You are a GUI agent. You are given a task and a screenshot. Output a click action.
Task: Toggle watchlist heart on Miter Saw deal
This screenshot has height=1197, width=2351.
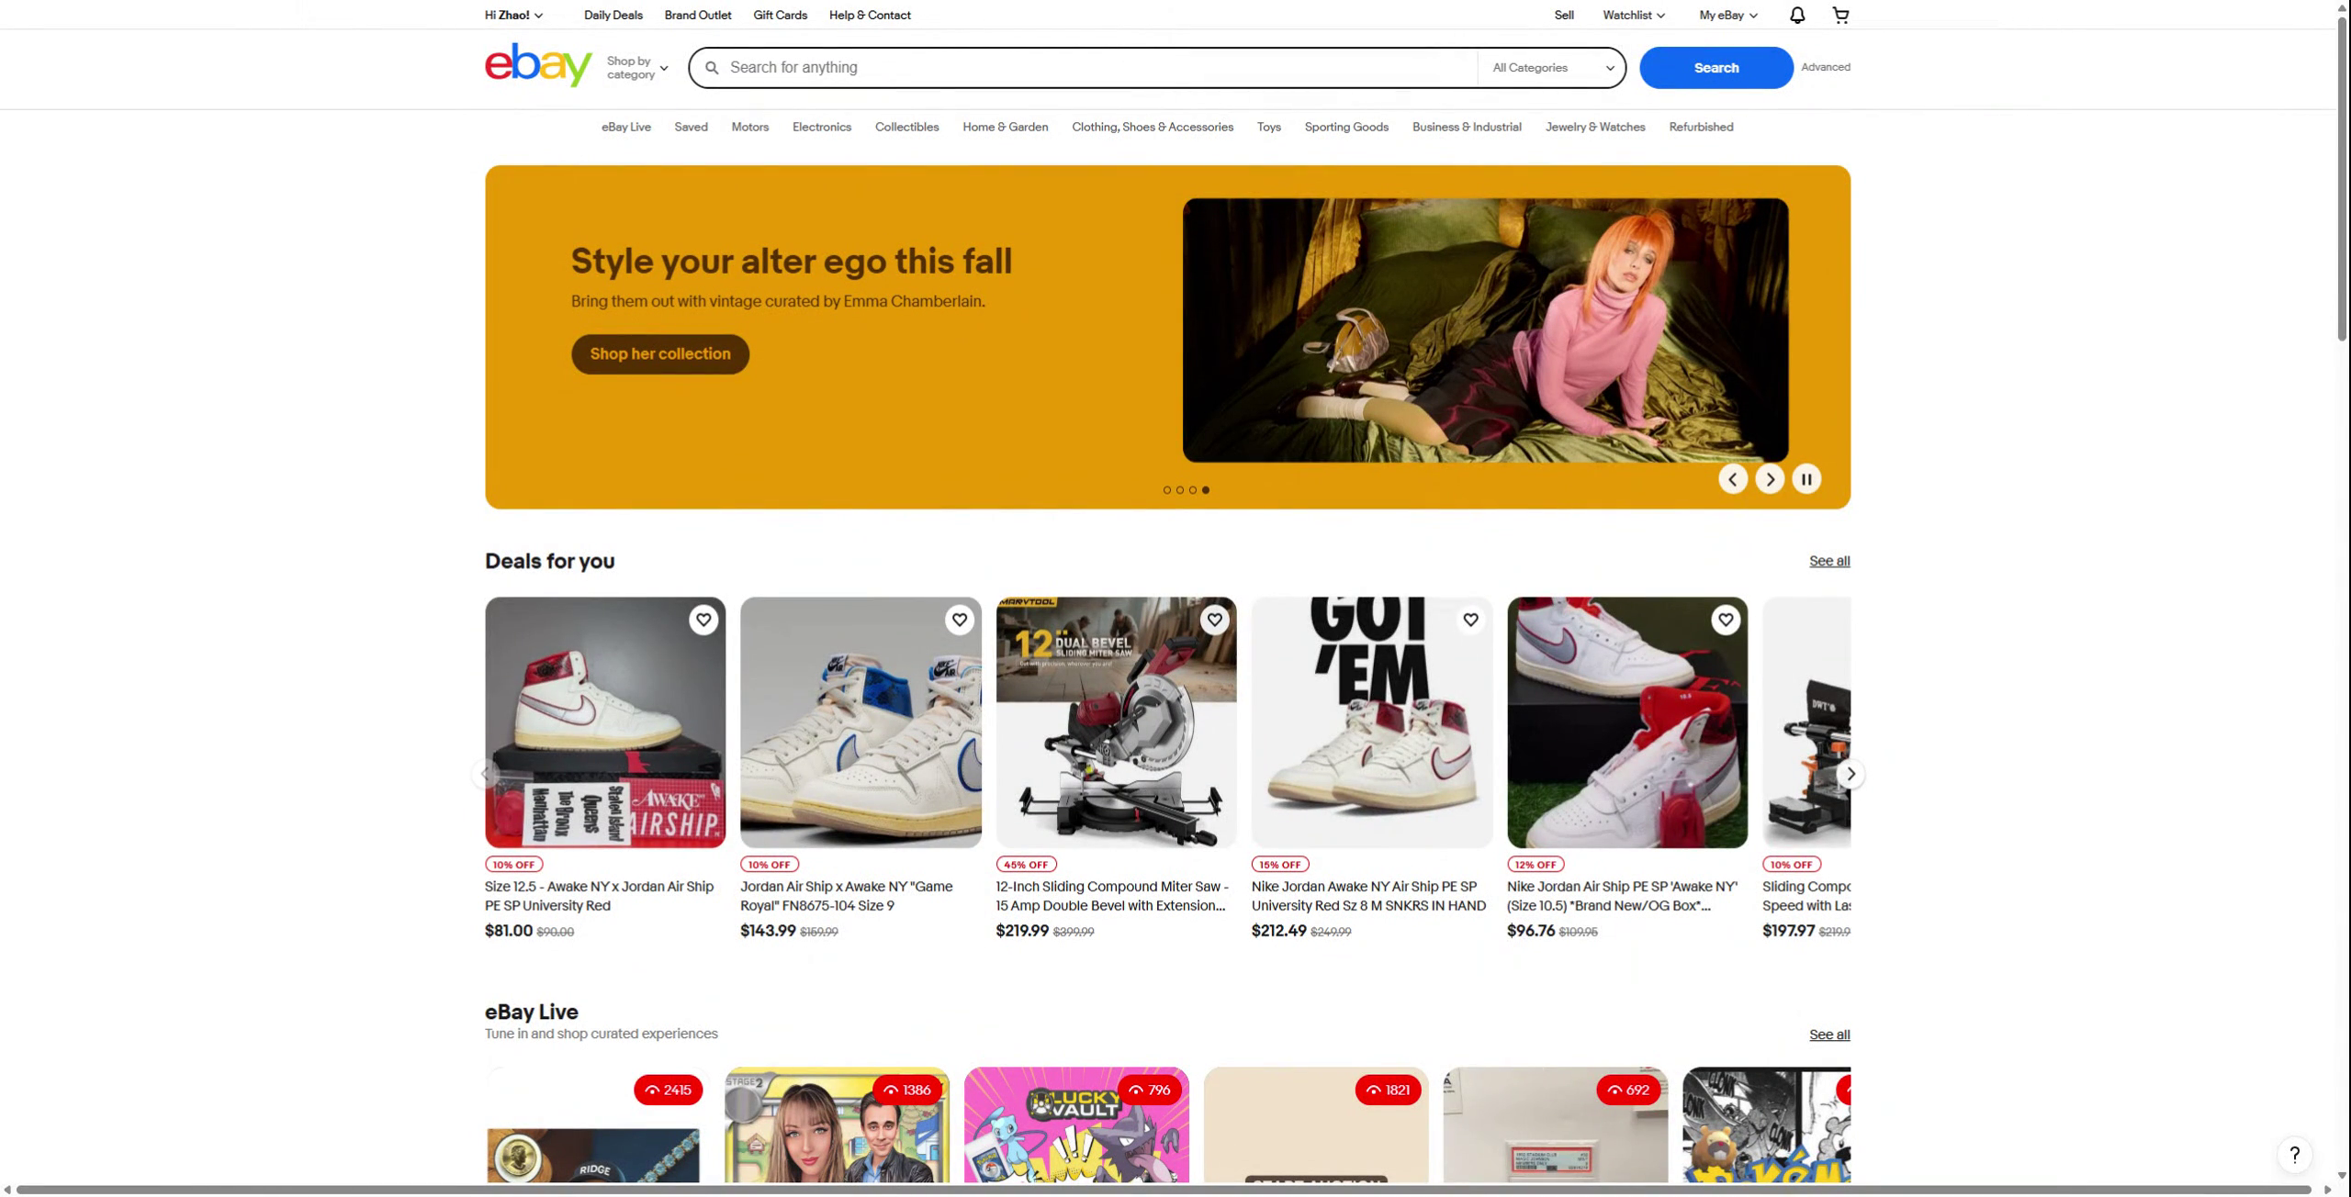point(1215,621)
